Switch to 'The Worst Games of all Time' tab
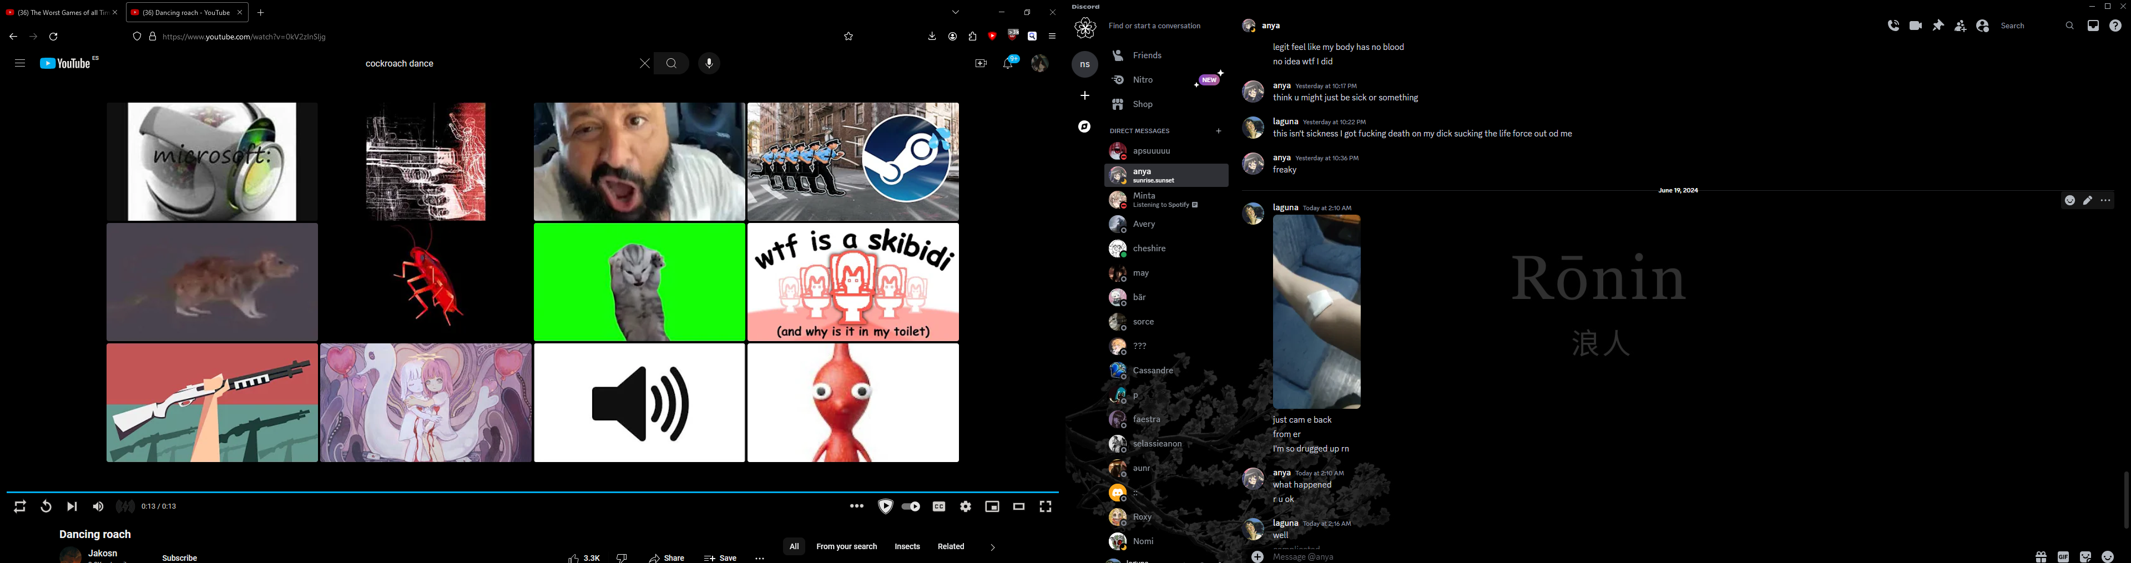The image size is (2131, 563). click(62, 12)
